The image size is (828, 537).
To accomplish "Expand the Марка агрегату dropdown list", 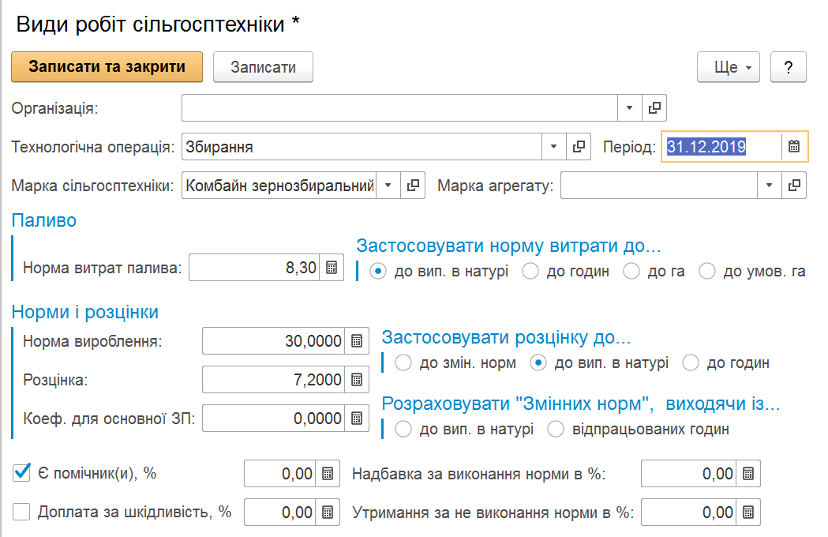I will (x=770, y=186).
